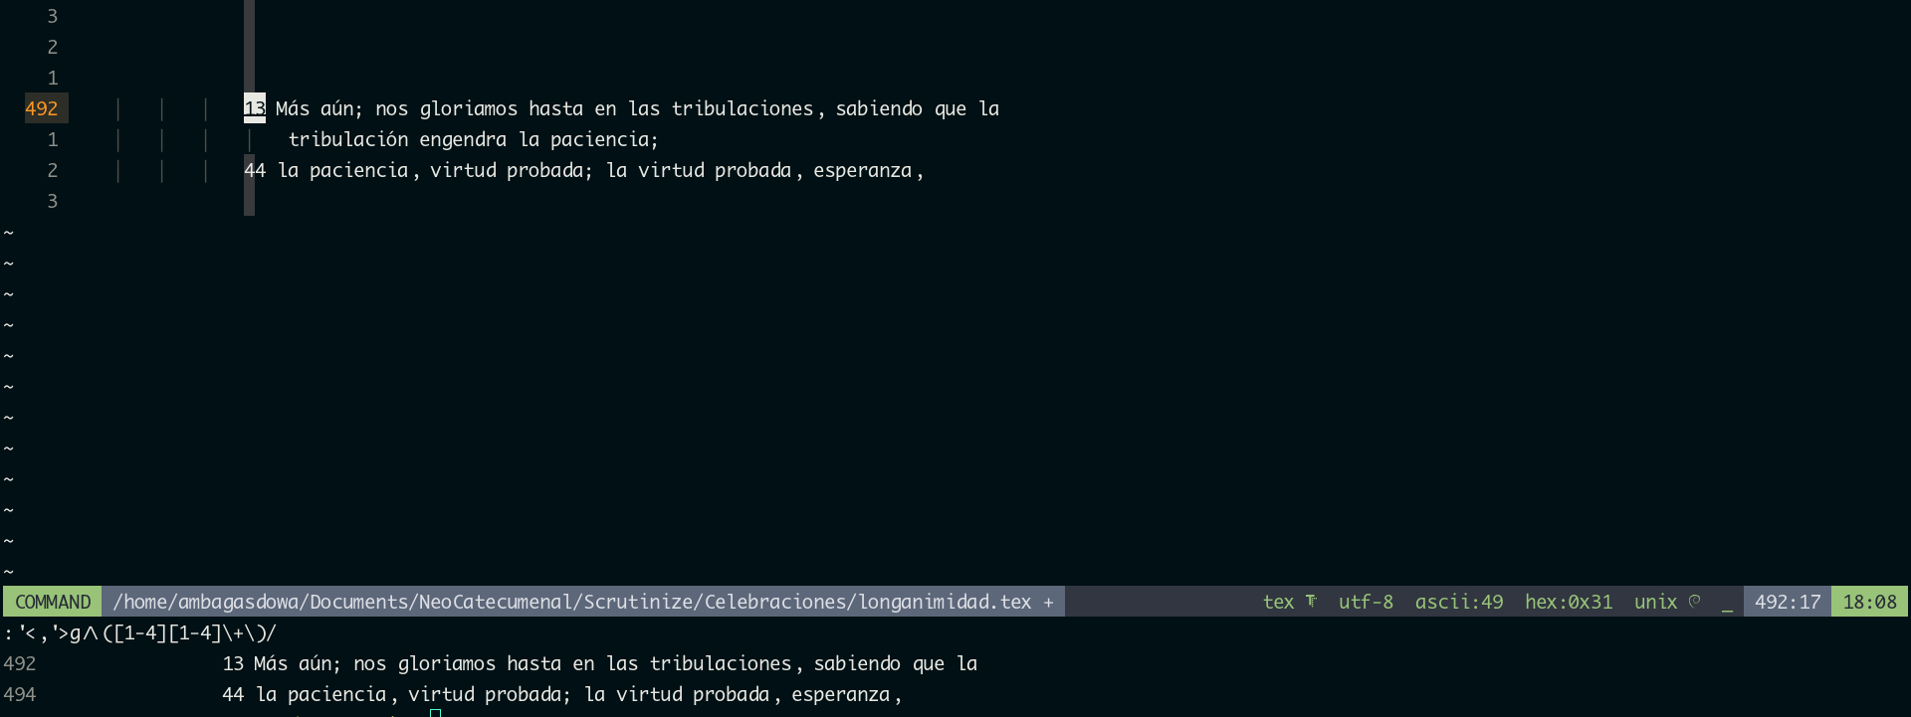Click the hex:0x31 value segment
This screenshot has height=717, width=1911.
pyautogui.click(x=1569, y=602)
